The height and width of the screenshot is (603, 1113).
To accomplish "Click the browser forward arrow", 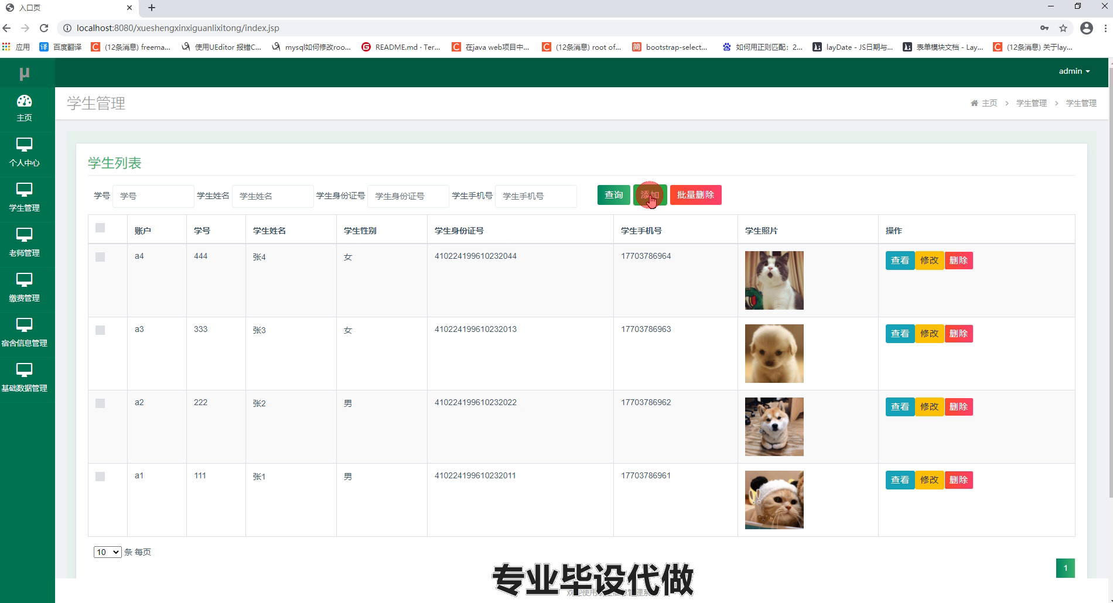I will [25, 28].
